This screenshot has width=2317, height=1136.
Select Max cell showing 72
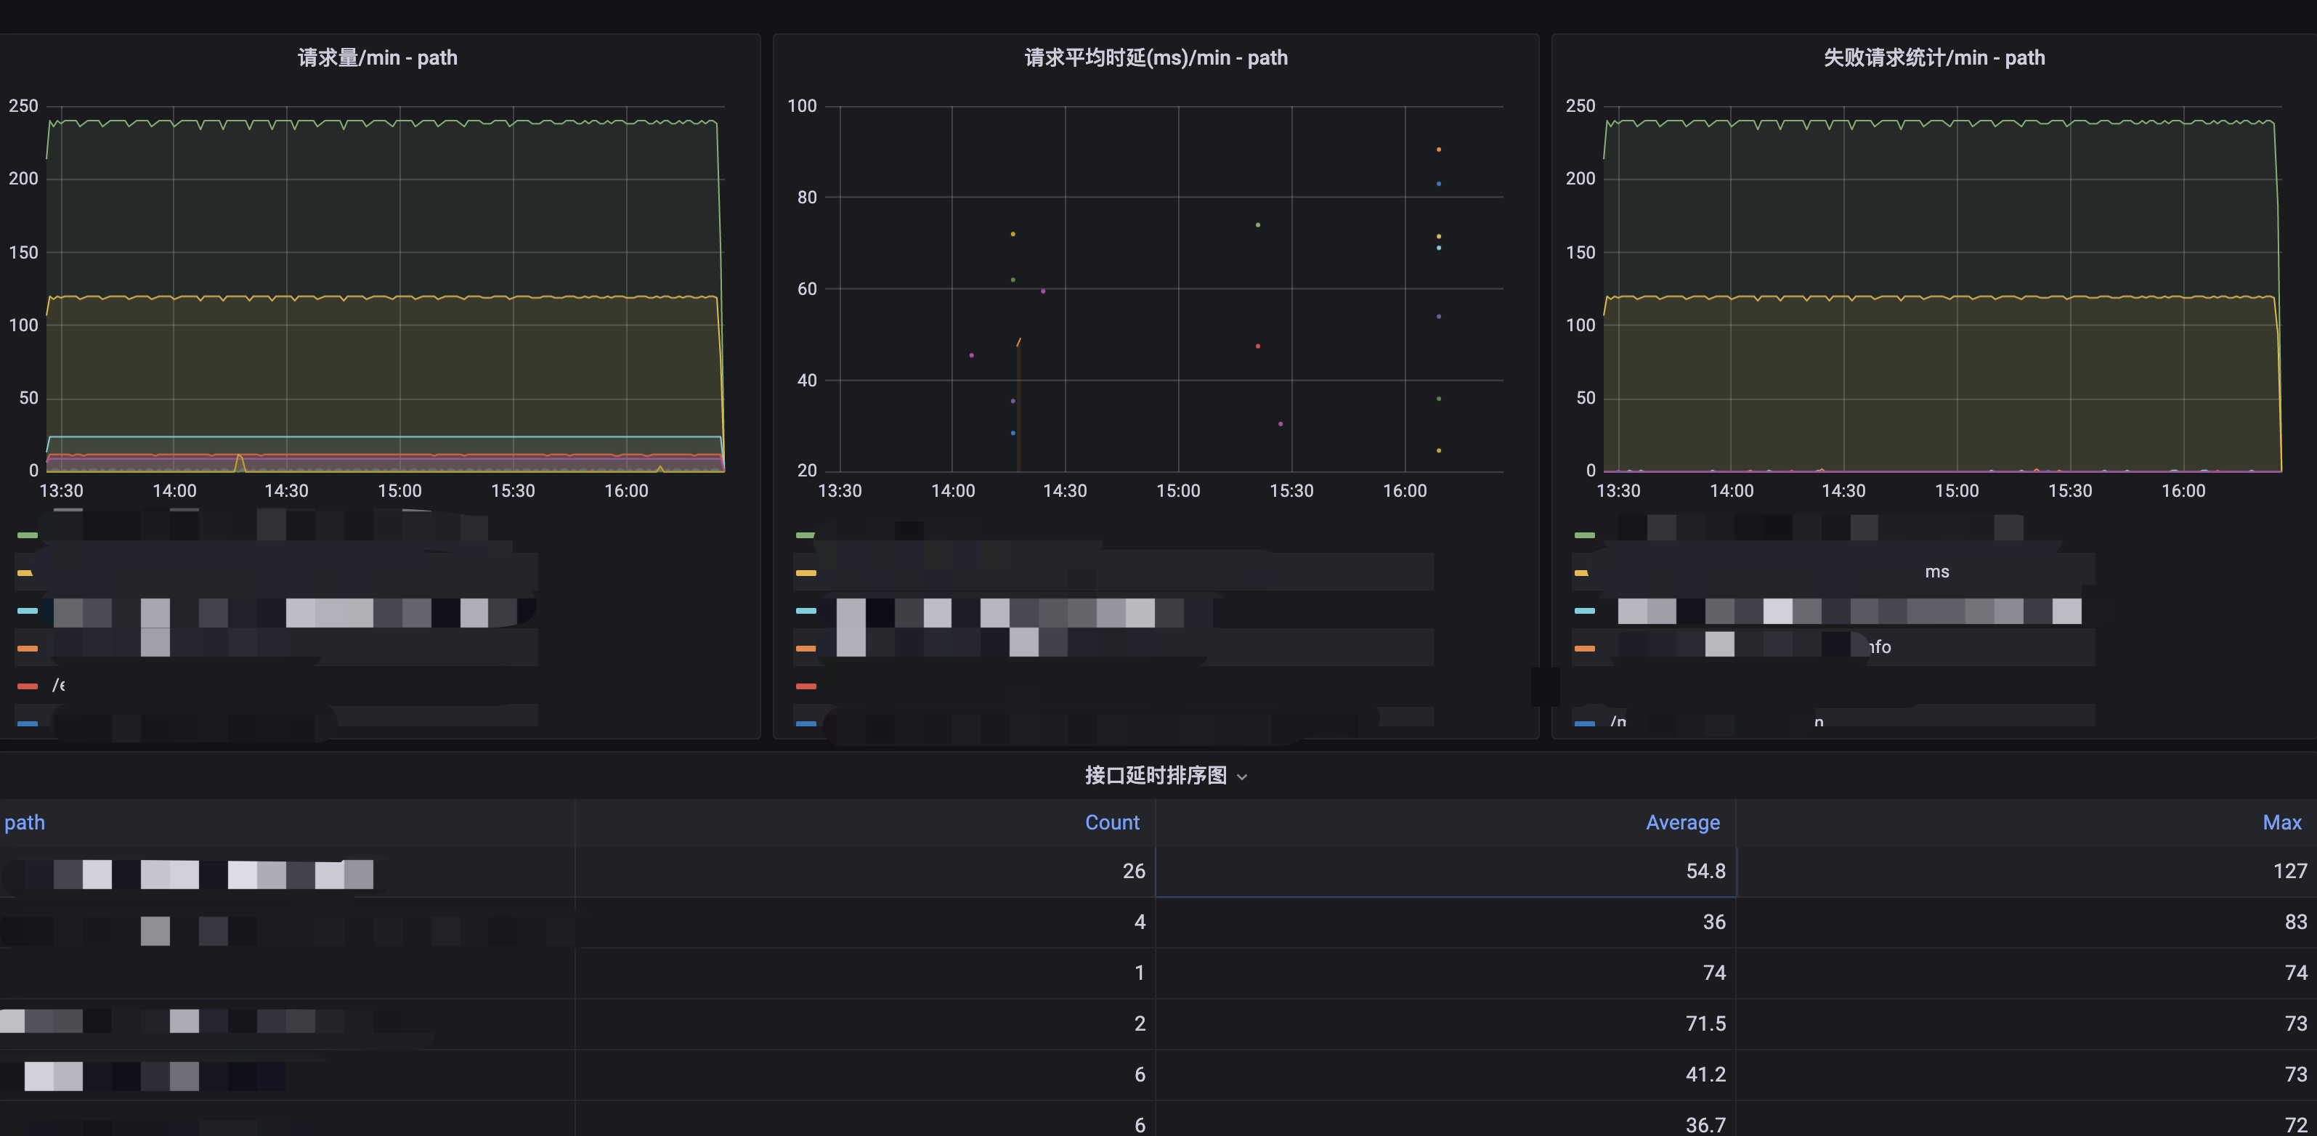(x=2026, y=1119)
